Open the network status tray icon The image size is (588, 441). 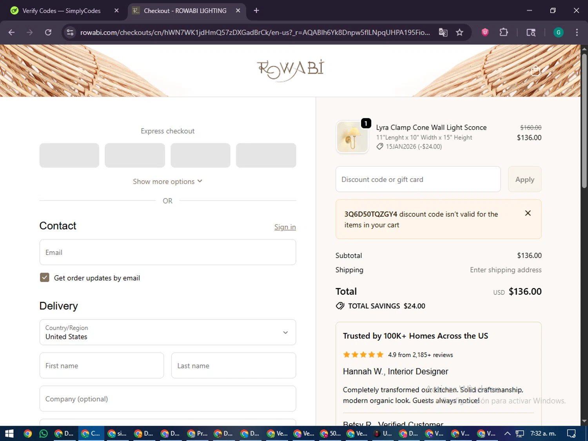point(520,434)
